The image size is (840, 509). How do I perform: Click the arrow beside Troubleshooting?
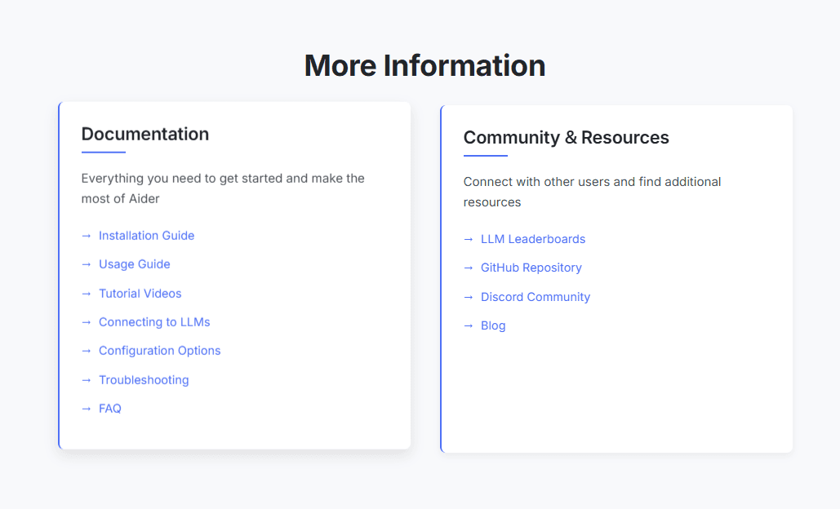tap(86, 380)
